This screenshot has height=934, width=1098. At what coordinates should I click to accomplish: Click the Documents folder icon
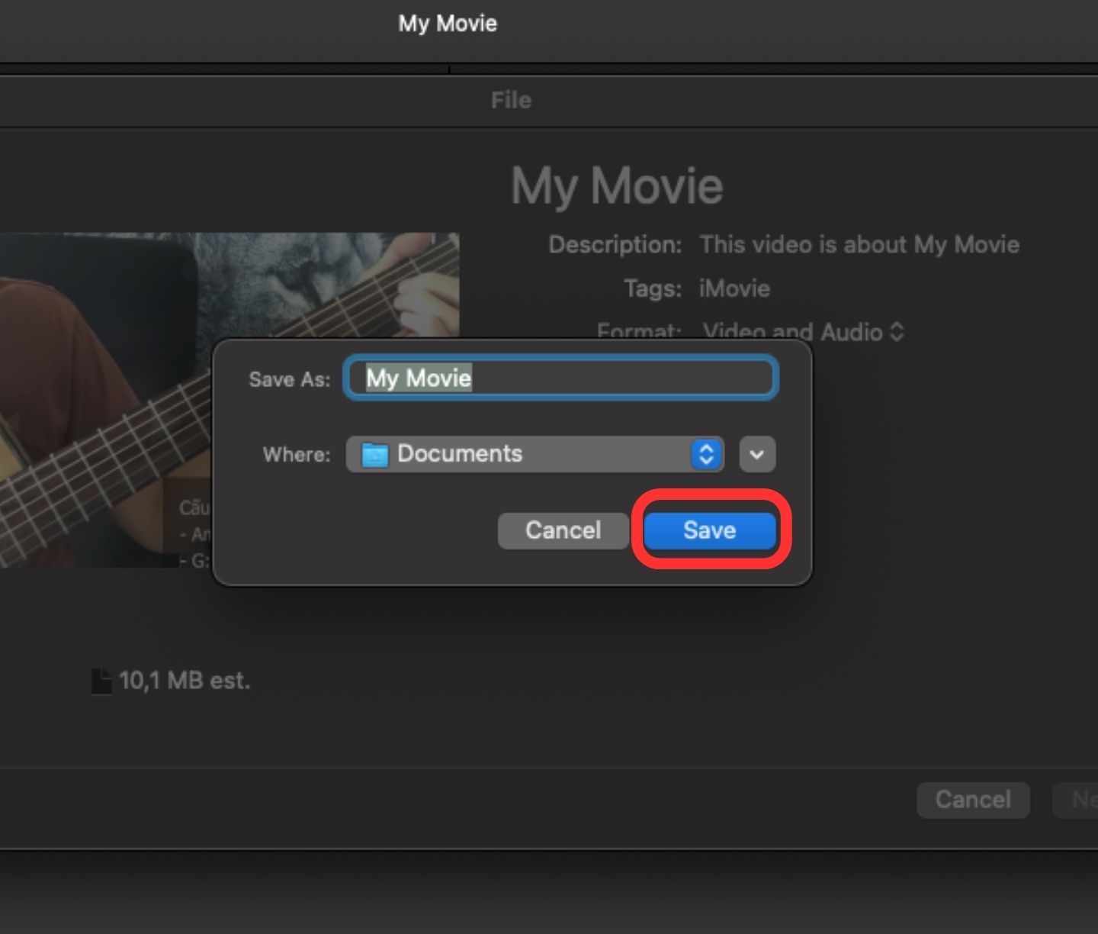[374, 455]
